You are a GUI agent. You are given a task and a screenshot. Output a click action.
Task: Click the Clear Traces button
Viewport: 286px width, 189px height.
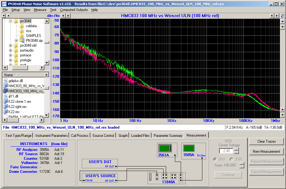click(267, 141)
